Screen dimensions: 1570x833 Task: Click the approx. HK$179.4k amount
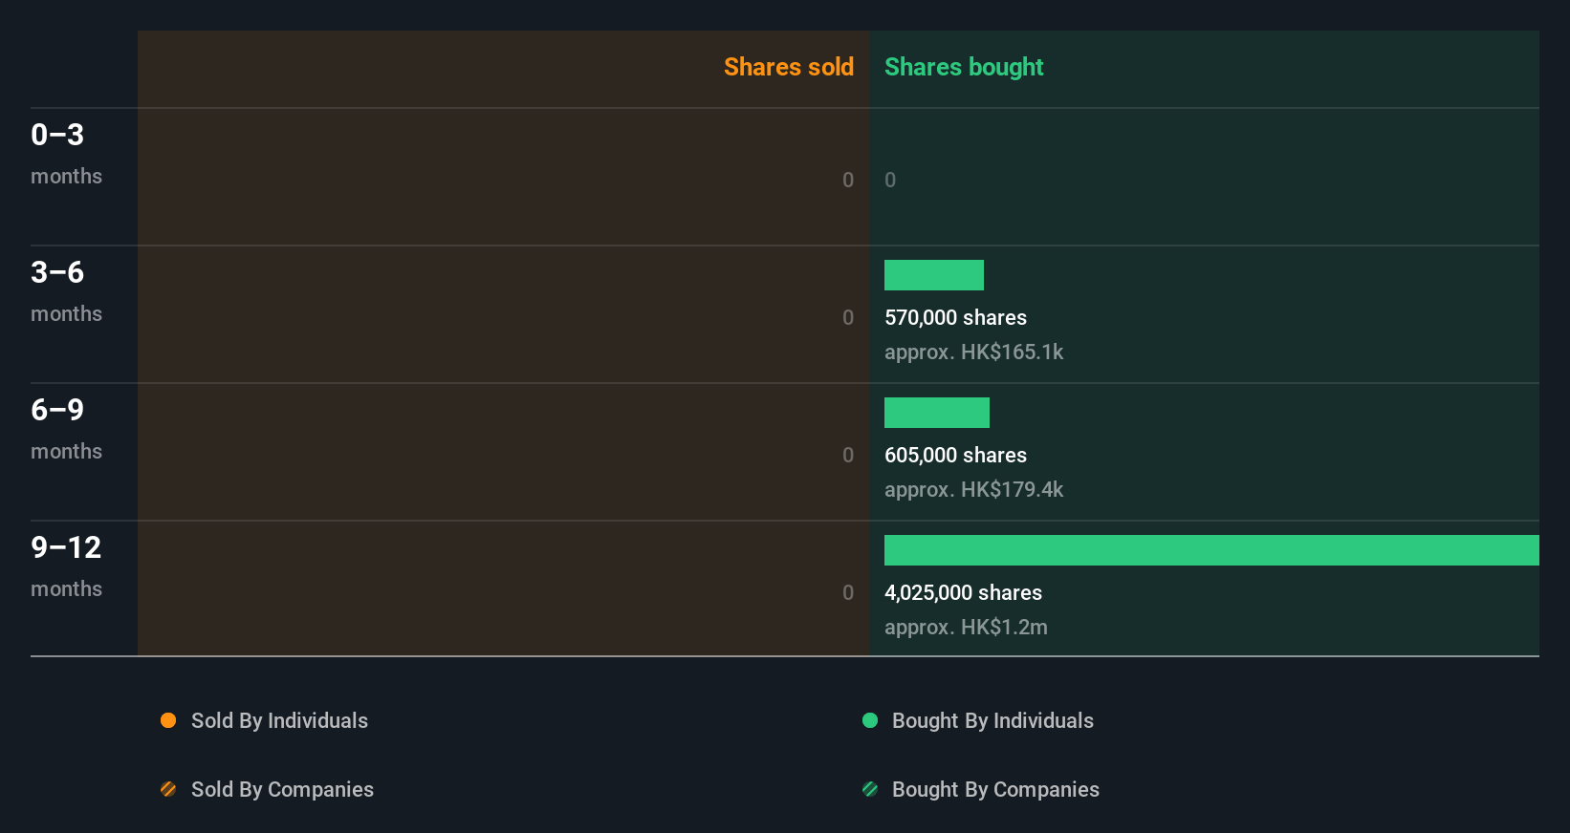tap(973, 490)
